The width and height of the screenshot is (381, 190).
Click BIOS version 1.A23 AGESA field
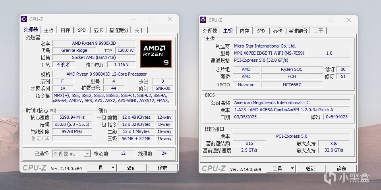[292, 110]
